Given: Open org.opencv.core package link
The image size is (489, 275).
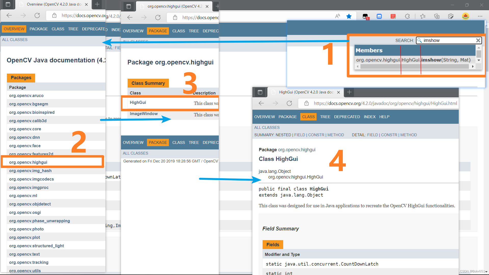Looking at the screenshot, I should [25, 129].
